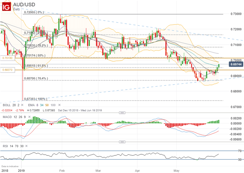Click the 0.67000 price axis label
This screenshot has width=244, height=173.
pyautogui.click(x=236, y=107)
